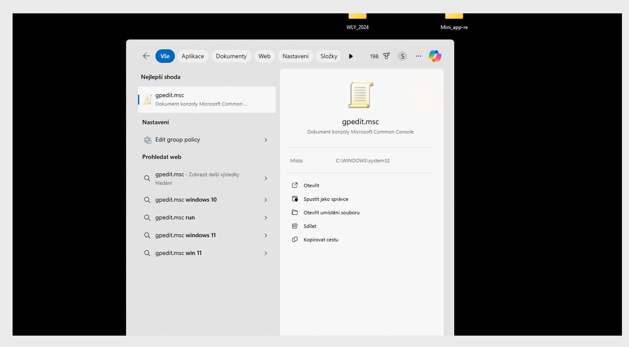Open the three-dot options menu
Image resolution: width=629 pixels, height=347 pixels.
(418, 56)
